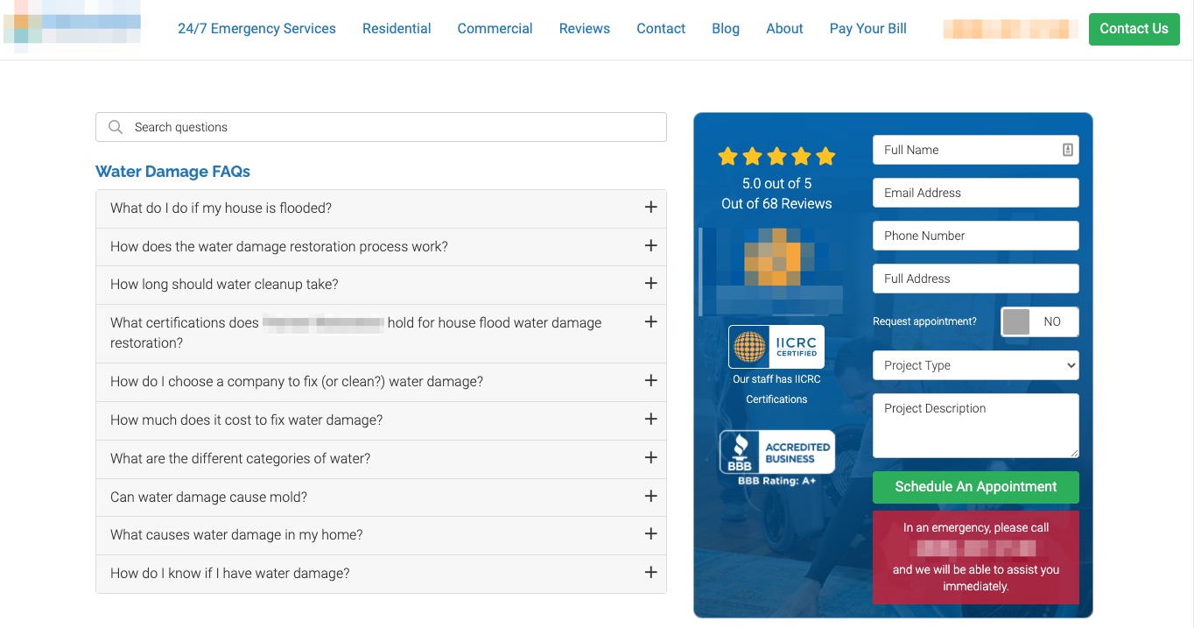
Task: Click the autofill icon in Full Name field
Action: (1067, 150)
